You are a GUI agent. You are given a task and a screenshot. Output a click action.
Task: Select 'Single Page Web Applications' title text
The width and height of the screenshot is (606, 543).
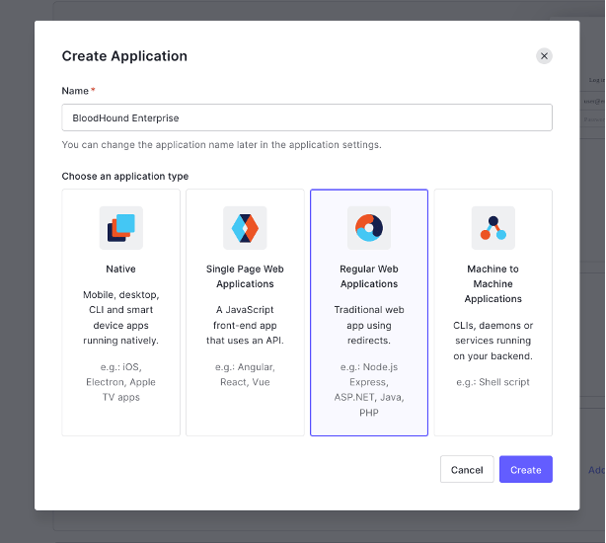coord(245,276)
